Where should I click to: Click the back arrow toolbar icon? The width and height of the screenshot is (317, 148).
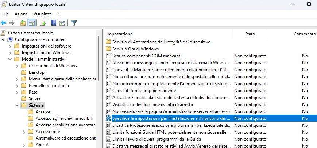4,23
